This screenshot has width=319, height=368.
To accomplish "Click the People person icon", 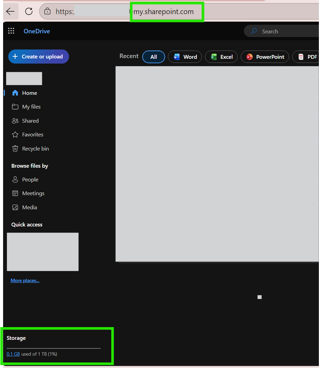I will pos(15,180).
